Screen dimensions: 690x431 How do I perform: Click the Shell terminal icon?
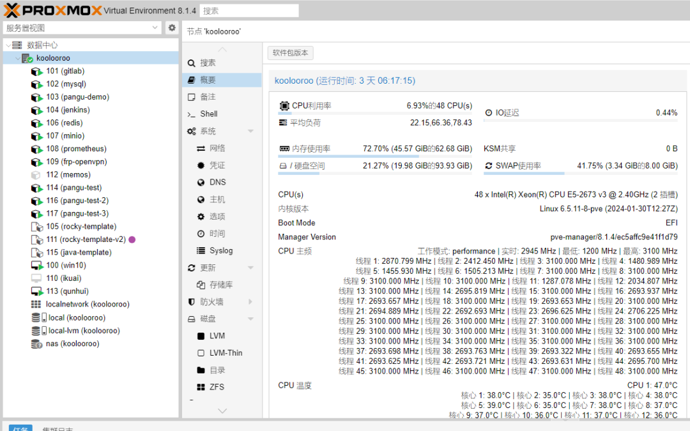pyautogui.click(x=191, y=114)
